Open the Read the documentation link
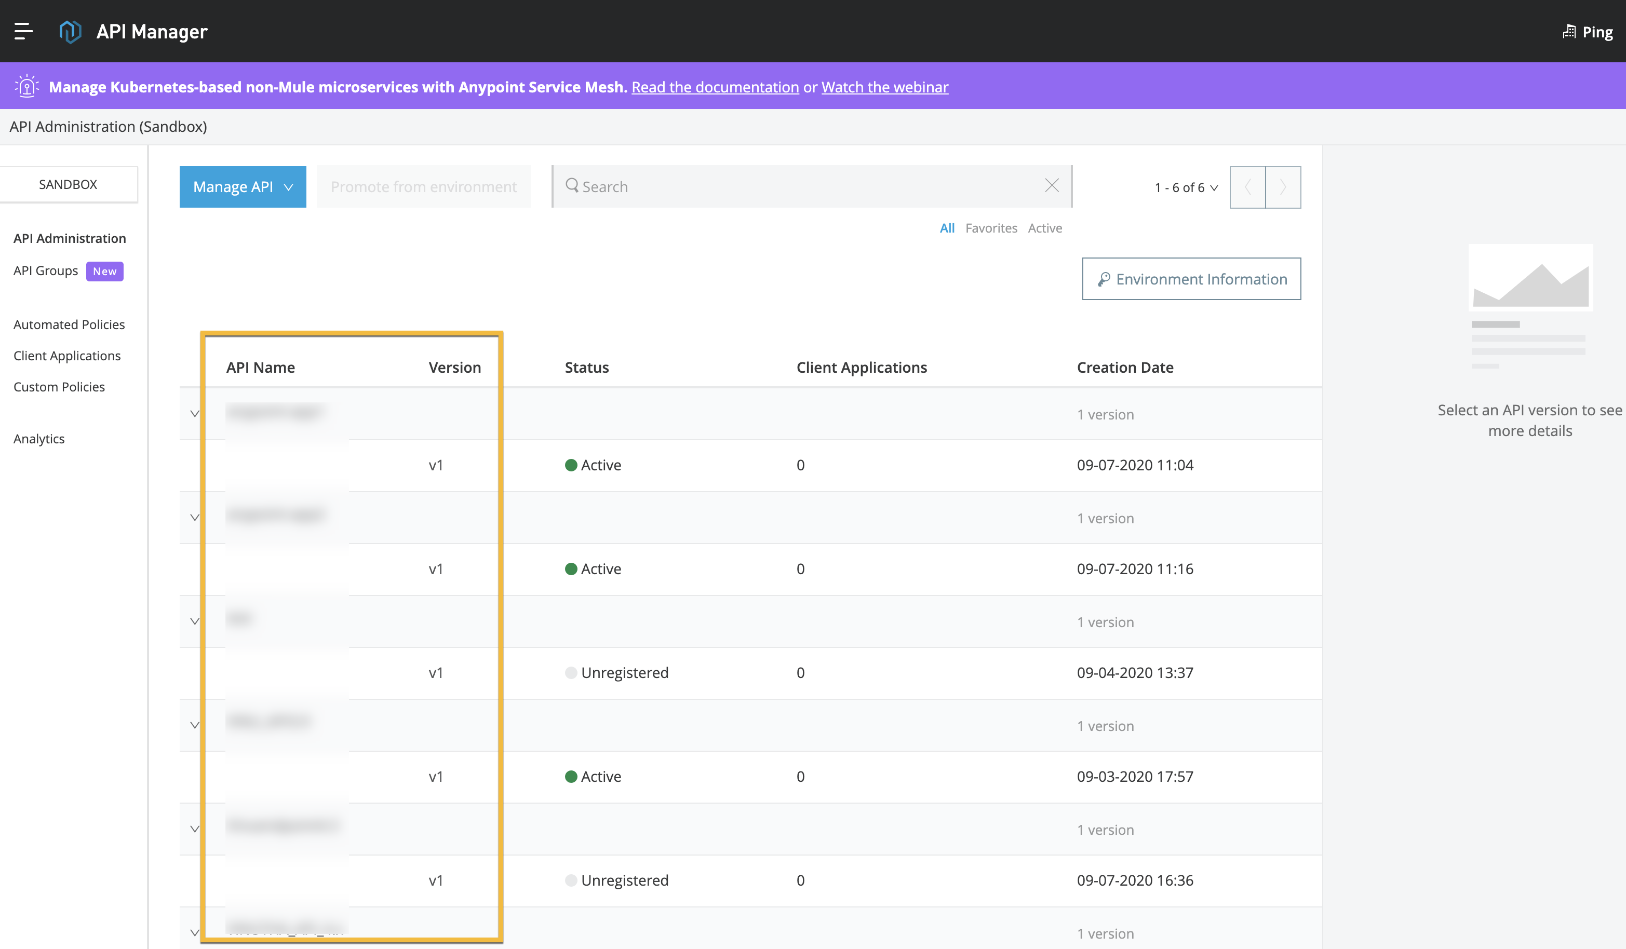The width and height of the screenshot is (1626, 949). (x=714, y=87)
